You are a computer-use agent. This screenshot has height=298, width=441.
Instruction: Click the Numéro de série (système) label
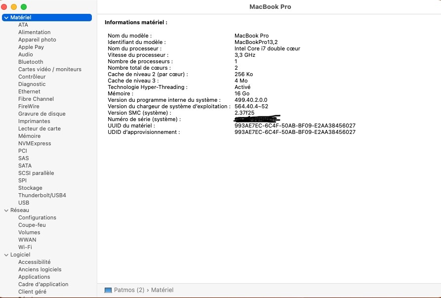144,119
